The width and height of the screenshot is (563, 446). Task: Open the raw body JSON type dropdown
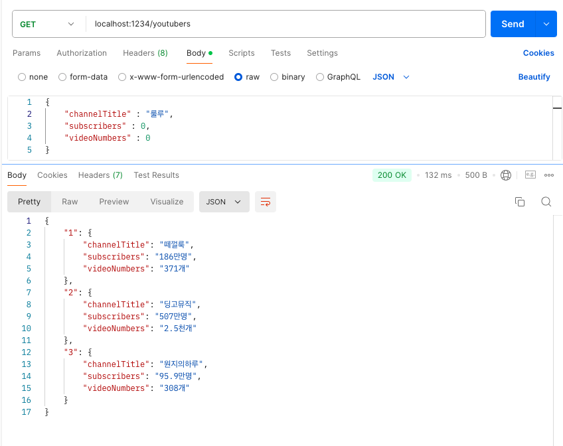391,77
